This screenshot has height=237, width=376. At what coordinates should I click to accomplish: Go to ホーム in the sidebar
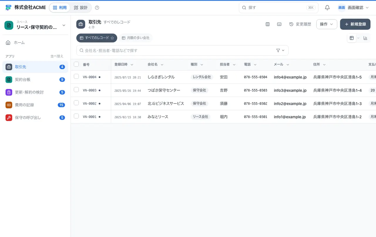[35, 43]
